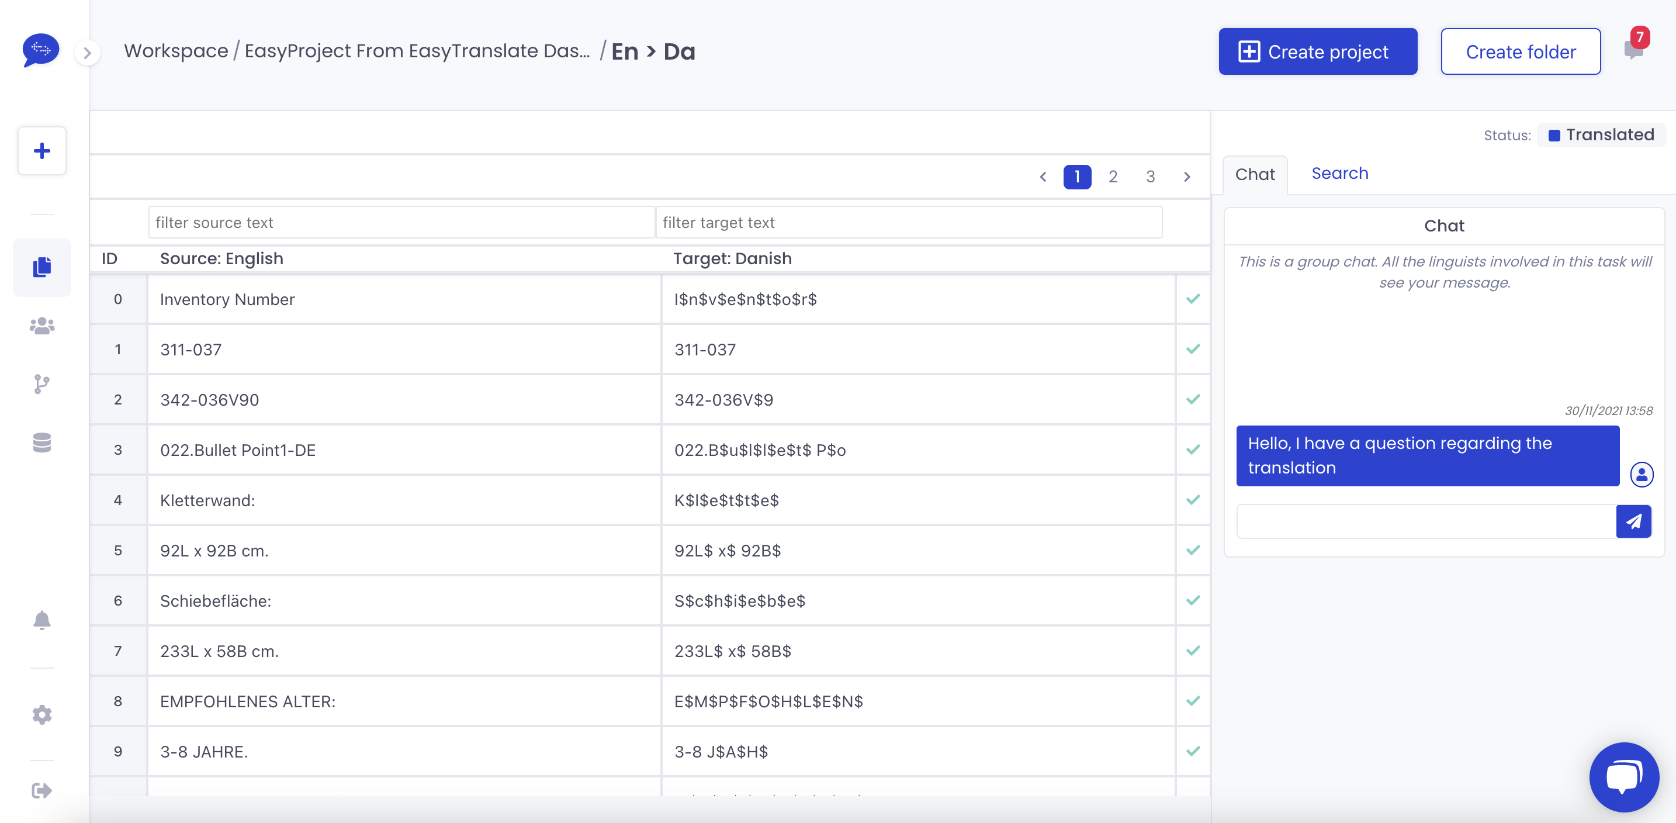Open notifications via the bell icon
Screen dimensions: 1676x823
[41, 620]
